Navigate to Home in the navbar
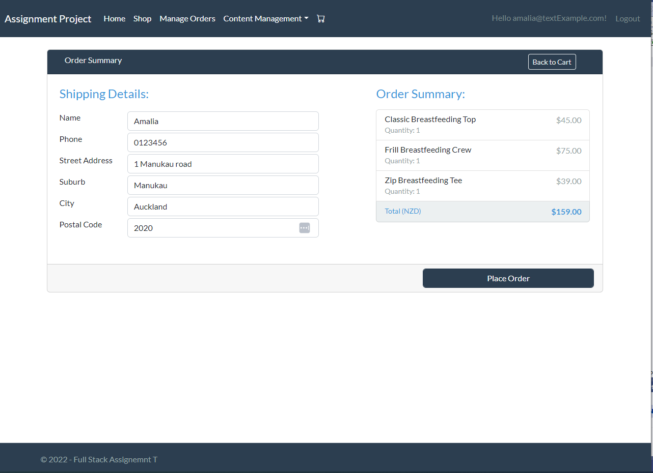Image resolution: width=653 pixels, height=473 pixels. [114, 18]
